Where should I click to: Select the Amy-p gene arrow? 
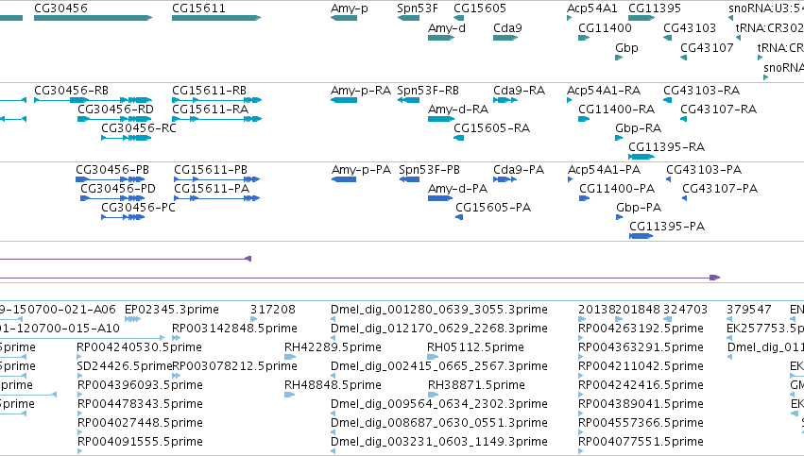pyautogui.click(x=344, y=18)
